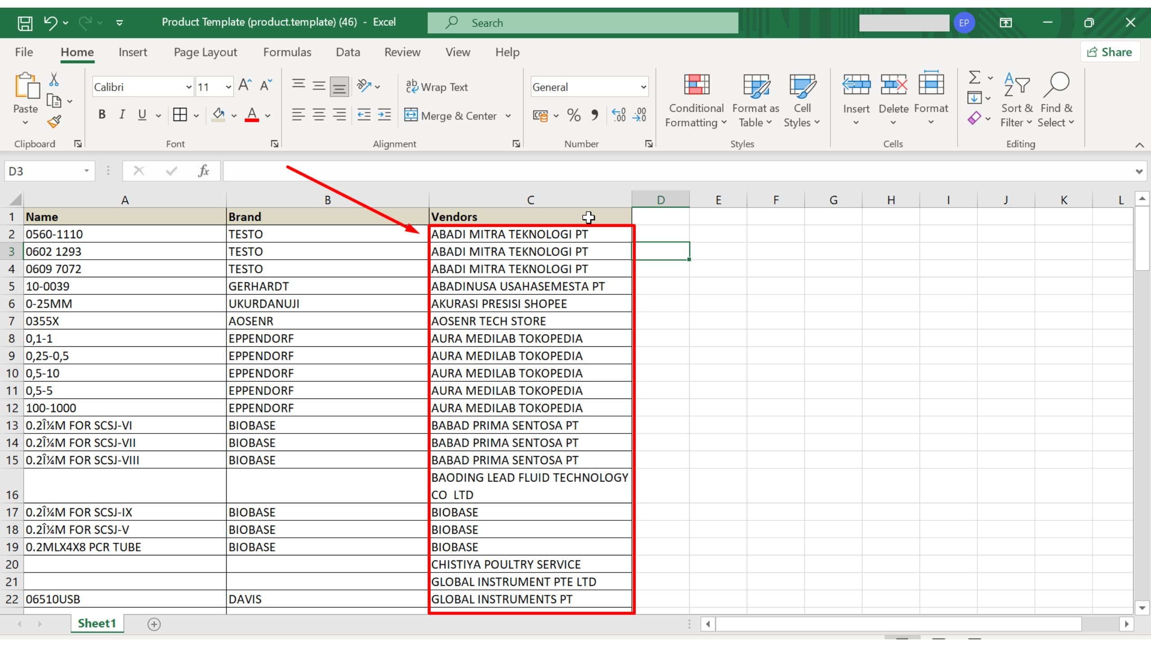
Task: Click the red Font Color A icon
Action: tap(252, 115)
